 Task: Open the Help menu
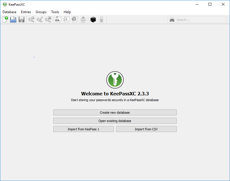67,12
